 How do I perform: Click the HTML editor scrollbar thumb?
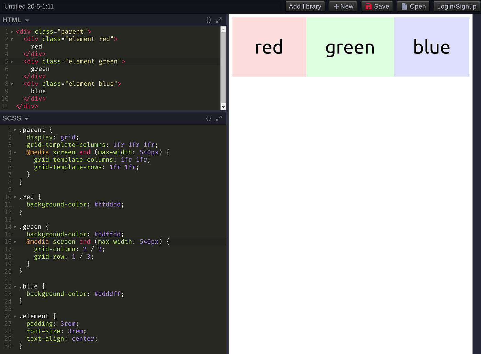pyautogui.click(x=223, y=68)
